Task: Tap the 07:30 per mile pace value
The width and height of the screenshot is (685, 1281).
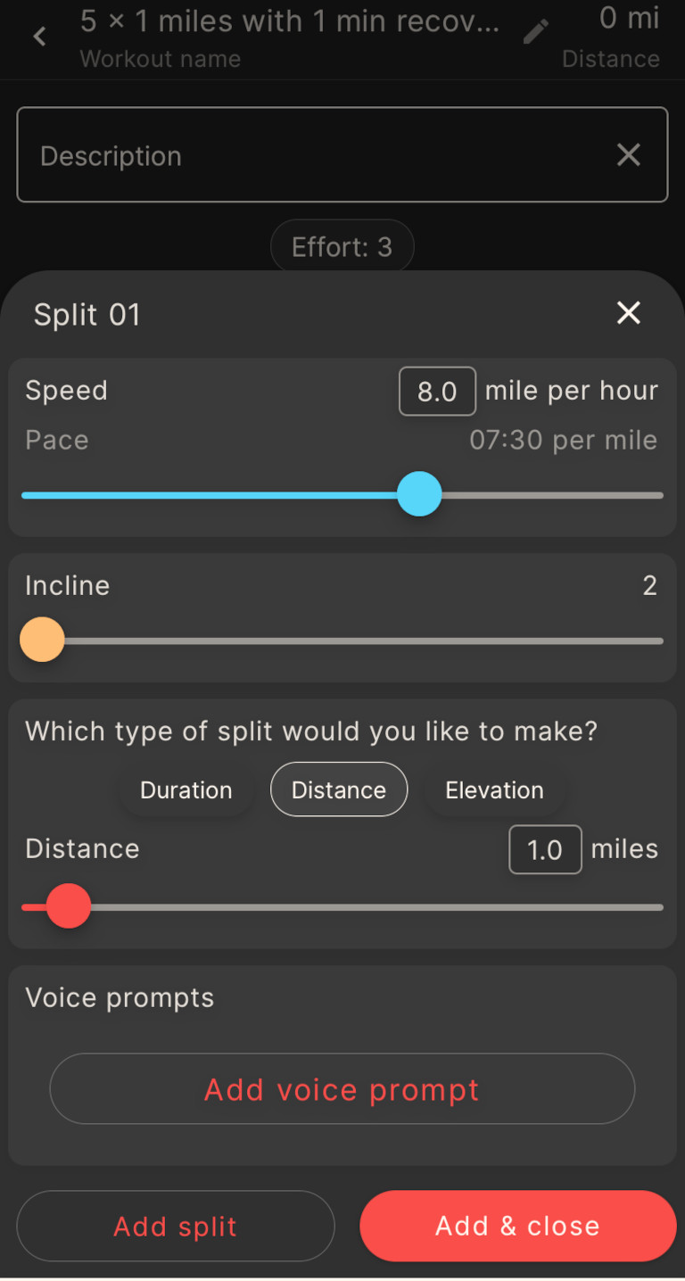Action: (563, 440)
